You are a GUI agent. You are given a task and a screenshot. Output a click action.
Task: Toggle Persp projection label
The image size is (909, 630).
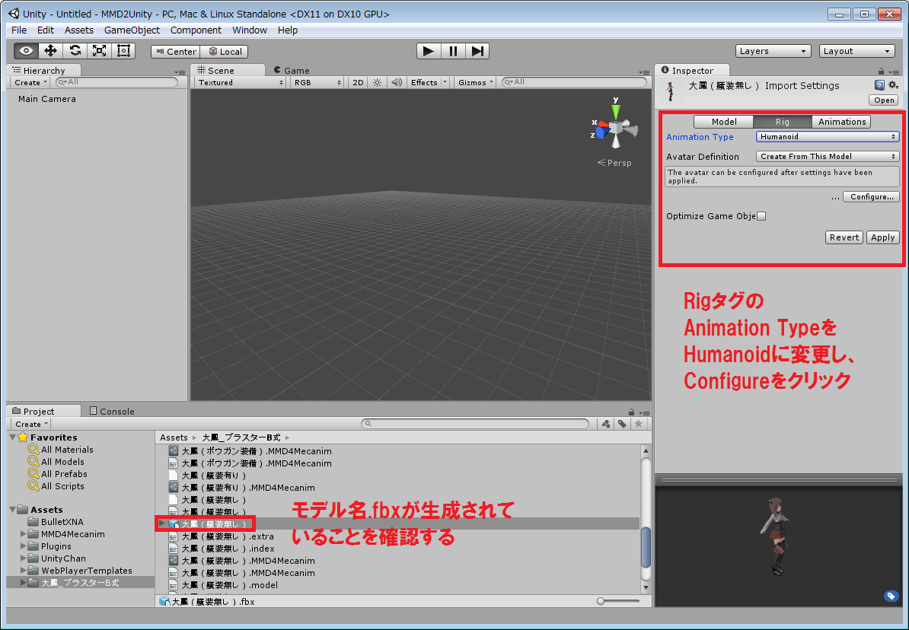click(x=614, y=163)
